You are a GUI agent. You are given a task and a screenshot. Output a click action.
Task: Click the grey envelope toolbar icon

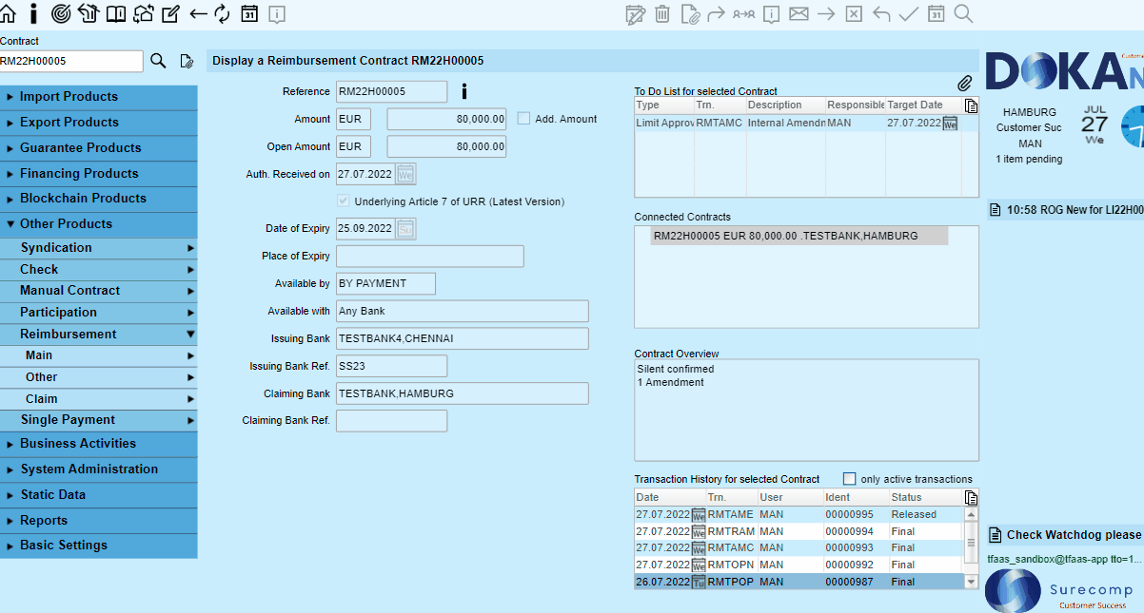coord(799,13)
